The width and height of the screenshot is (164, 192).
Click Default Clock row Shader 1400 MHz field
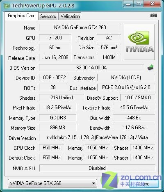pyautogui.click(x=143, y=158)
